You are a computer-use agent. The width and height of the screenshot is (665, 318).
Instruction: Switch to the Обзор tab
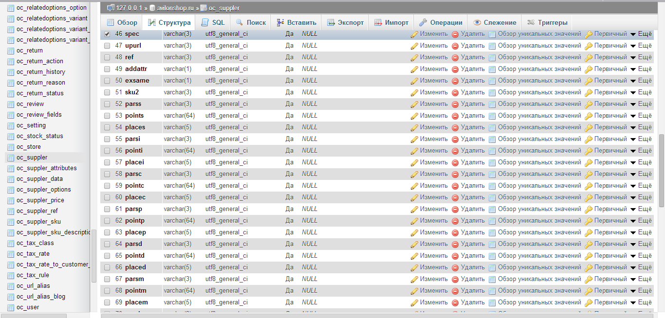pyautogui.click(x=122, y=22)
